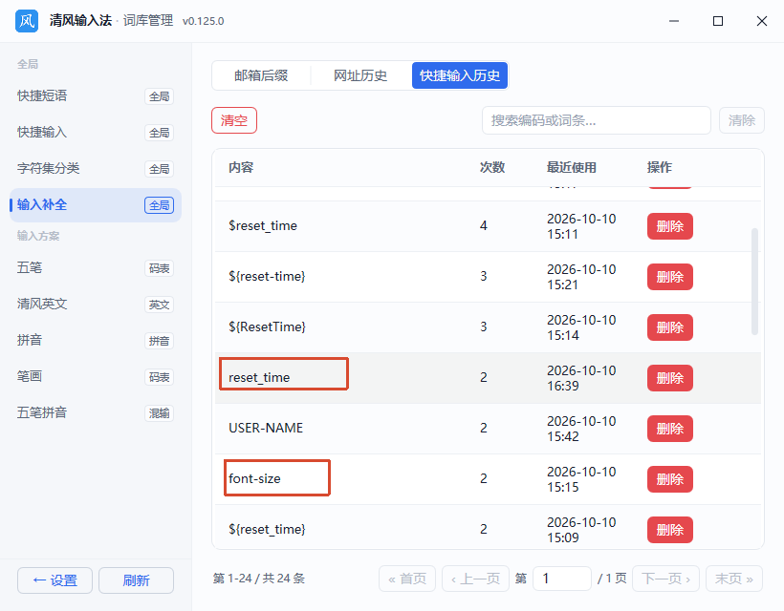Open 快捷短语 in the sidebar

point(96,95)
